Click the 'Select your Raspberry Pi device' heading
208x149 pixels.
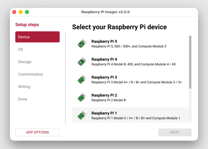(119, 27)
